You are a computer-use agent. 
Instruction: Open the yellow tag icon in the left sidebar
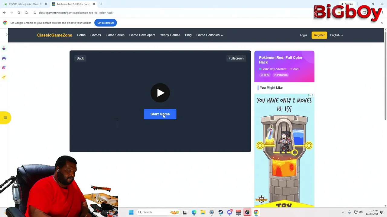(x=4, y=77)
